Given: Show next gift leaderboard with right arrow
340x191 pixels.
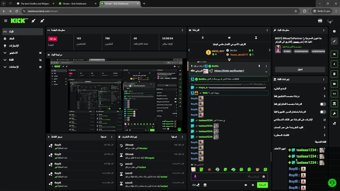Looking at the screenshot, I should [x=269, y=50].
